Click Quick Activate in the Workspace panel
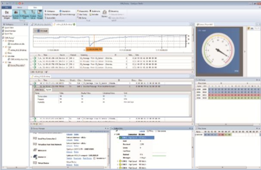This screenshot has height=170, width=261. pyautogui.click(x=9, y=31)
